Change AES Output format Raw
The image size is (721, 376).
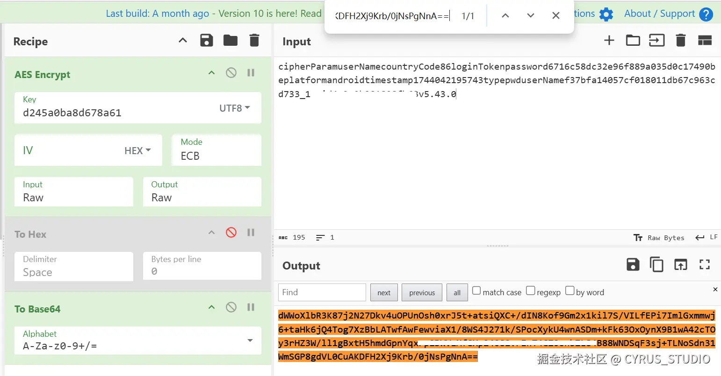pyautogui.click(x=202, y=192)
